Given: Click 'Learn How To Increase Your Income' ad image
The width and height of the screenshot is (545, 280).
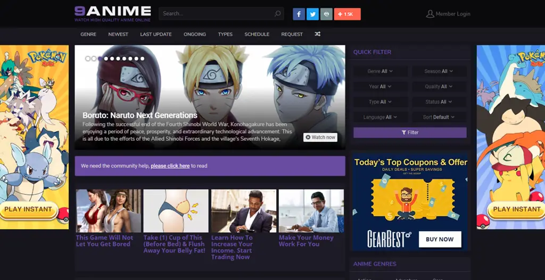Looking at the screenshot, I should 244,210.
